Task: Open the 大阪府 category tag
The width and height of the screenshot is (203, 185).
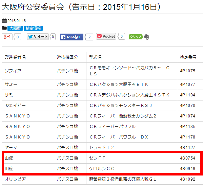Action: (x=15, y=28)
